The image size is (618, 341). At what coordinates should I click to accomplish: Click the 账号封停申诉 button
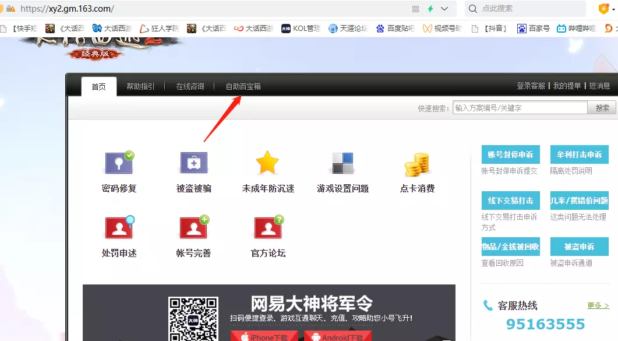(x=510, y=154)
